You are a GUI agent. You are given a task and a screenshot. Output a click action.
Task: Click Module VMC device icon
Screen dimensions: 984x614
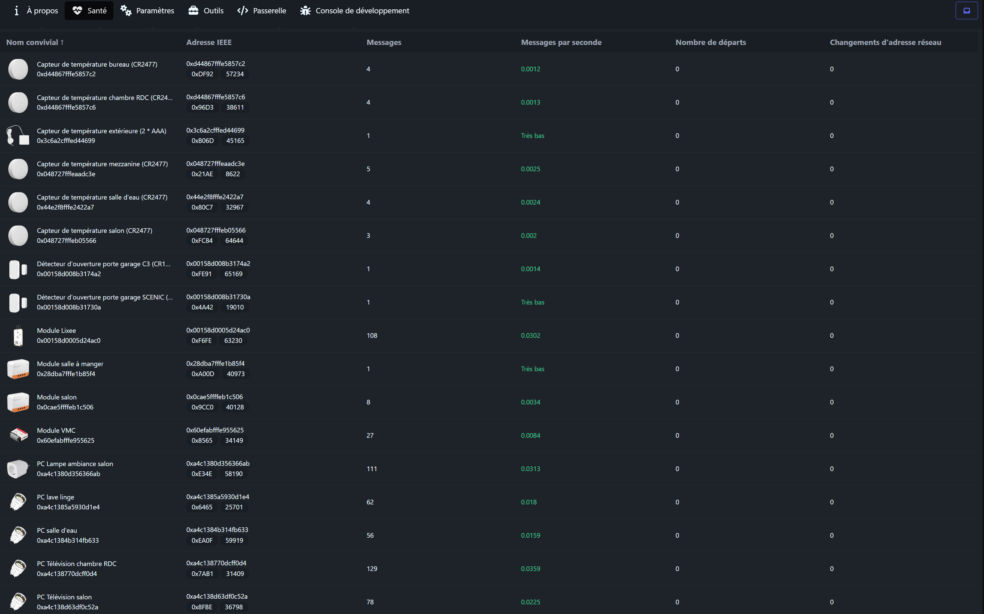click(x=18, y=435)
